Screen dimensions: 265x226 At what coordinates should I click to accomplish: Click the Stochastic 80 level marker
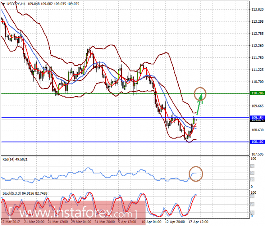pyautogui.click(x=252, y=197)
